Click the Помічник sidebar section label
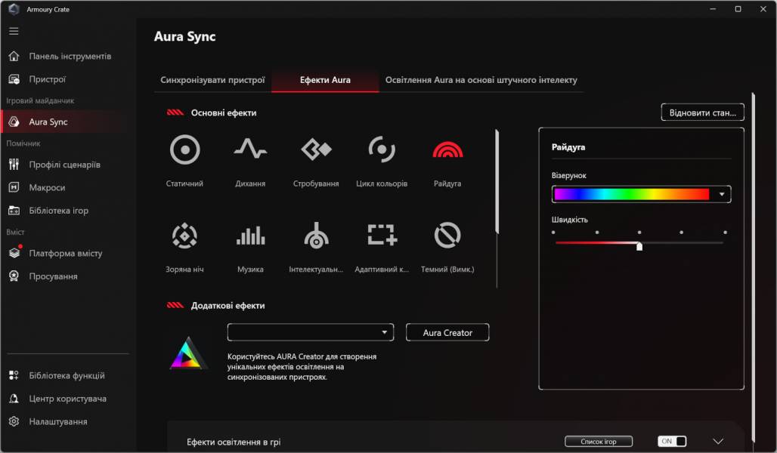777x453 pixels. coord(23,143)
